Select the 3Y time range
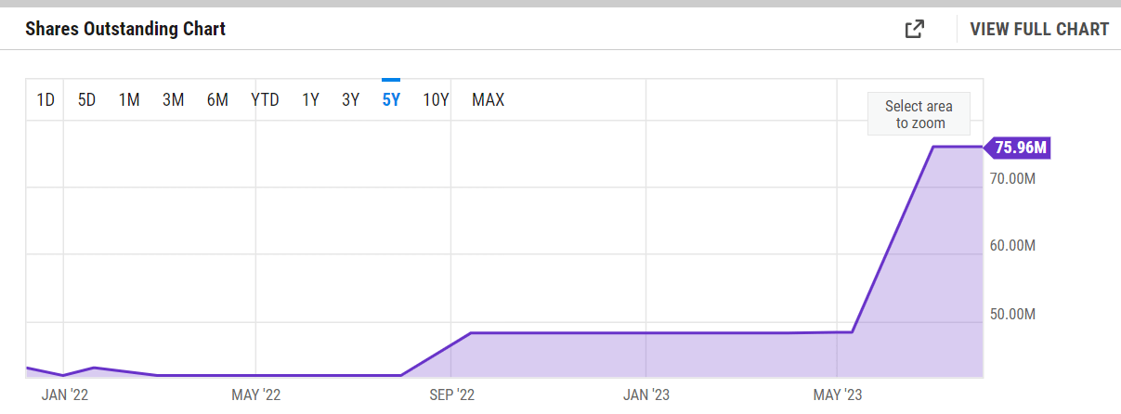Image resolution: width=1121 pixels, height=414 pixels. pos(350,99)
